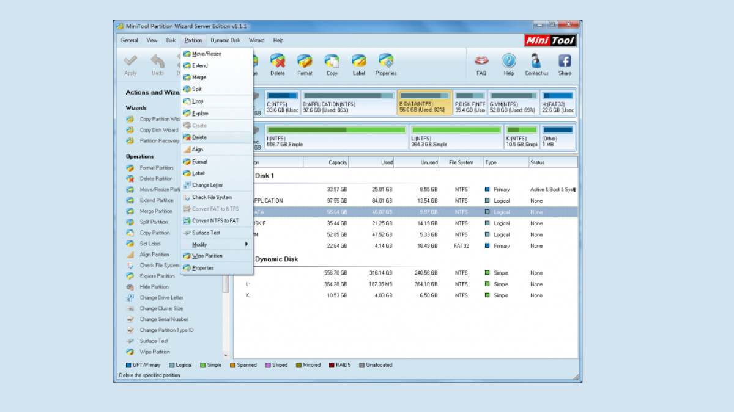
Task: Choose Change Letter menu entry
Action: pos(217,185)
